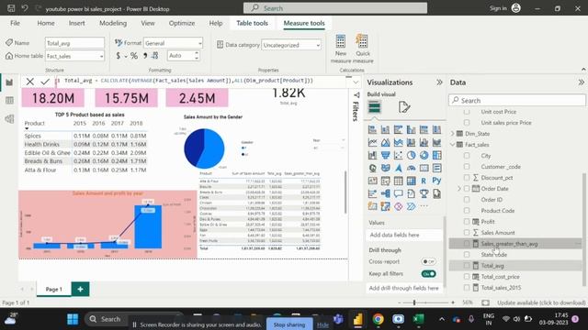
Task: Click Update available download link
Action: tap(541, 302)
